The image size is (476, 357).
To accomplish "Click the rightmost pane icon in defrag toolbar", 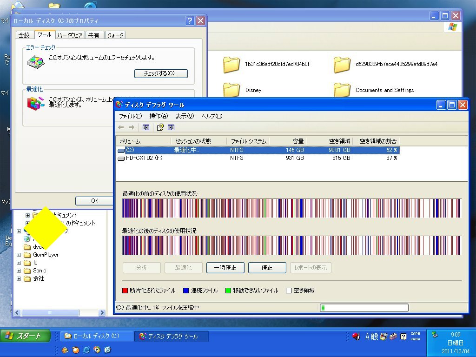I will [171, 127].
